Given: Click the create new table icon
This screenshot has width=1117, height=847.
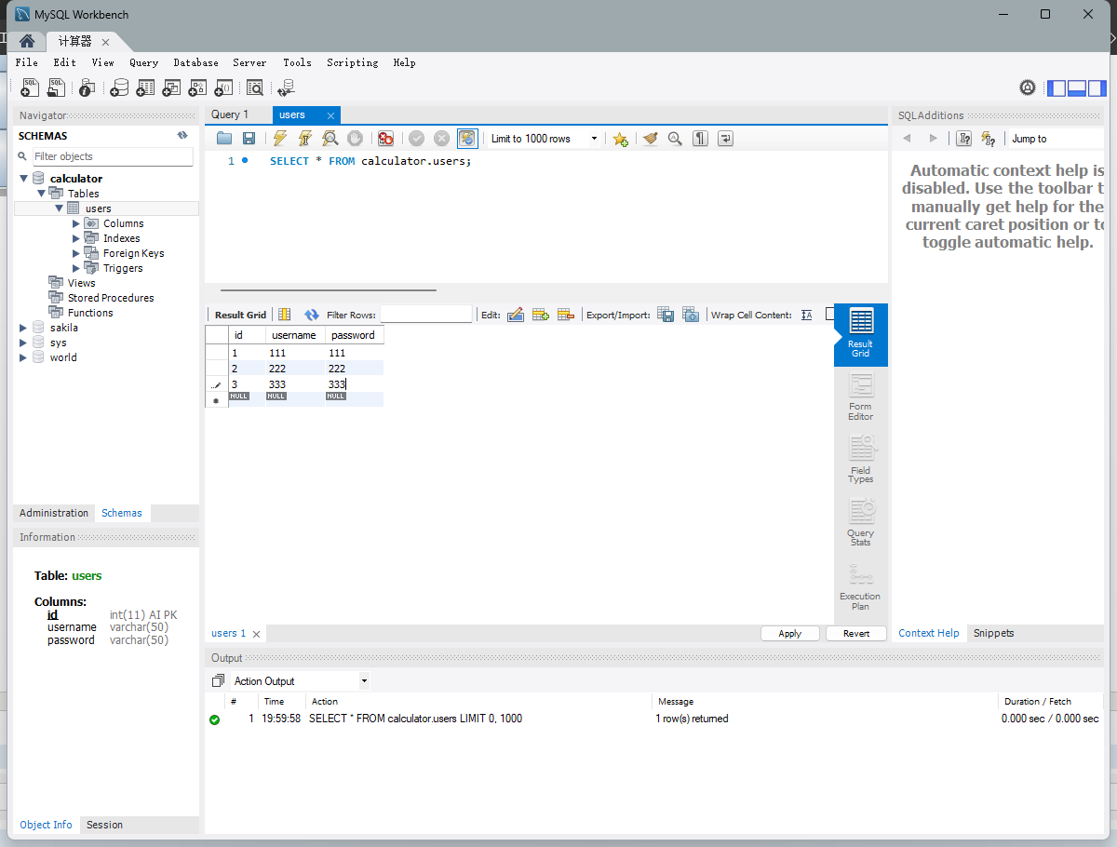Looking at the screenshot, I should tap(145, 87).
